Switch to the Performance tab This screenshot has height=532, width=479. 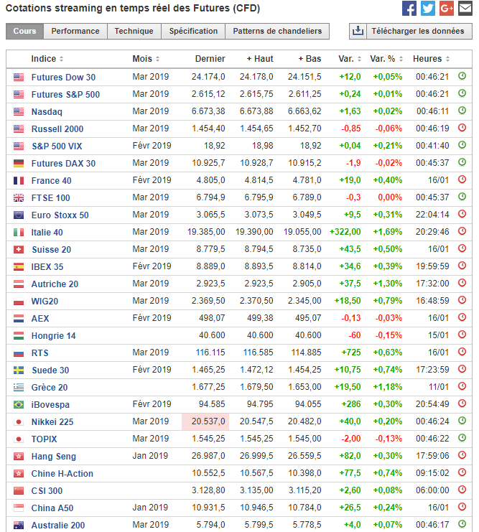click(75, 31)
